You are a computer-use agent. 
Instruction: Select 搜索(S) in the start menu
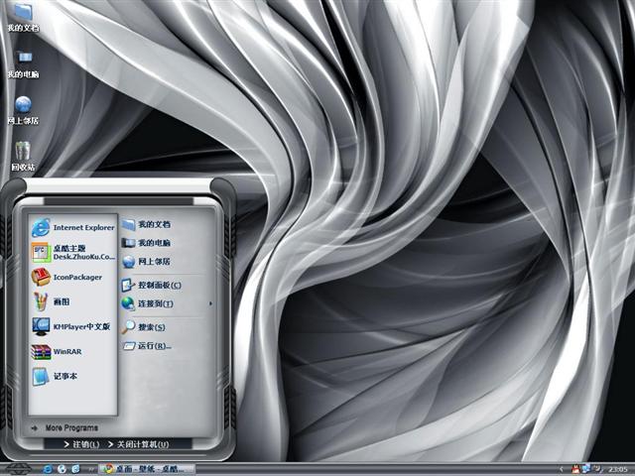151,326
